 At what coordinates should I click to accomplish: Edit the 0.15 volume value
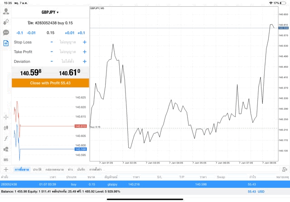(50, 33)
